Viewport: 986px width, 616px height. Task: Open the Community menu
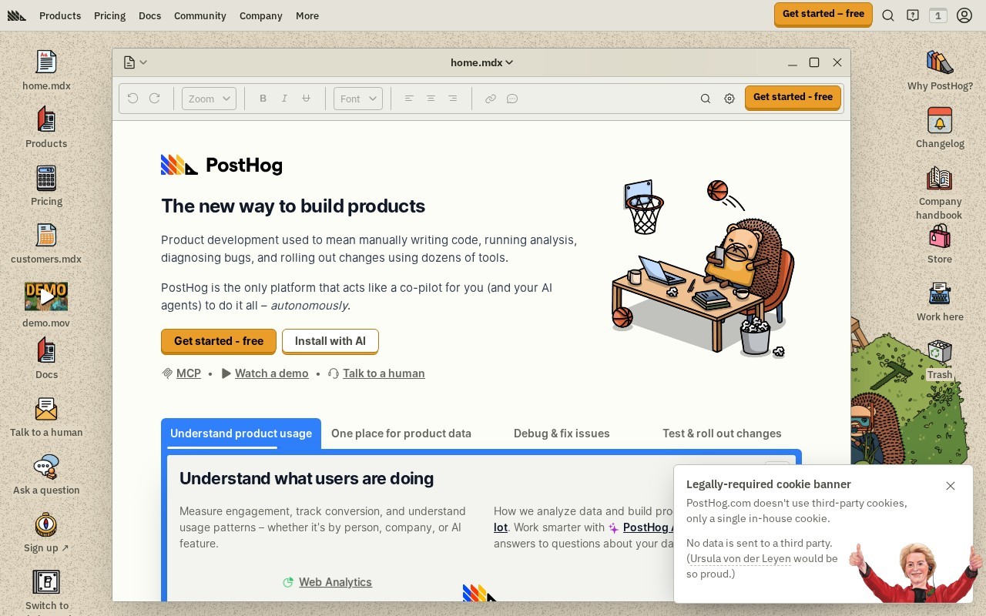pyautogui.click(x=200, y=15)
